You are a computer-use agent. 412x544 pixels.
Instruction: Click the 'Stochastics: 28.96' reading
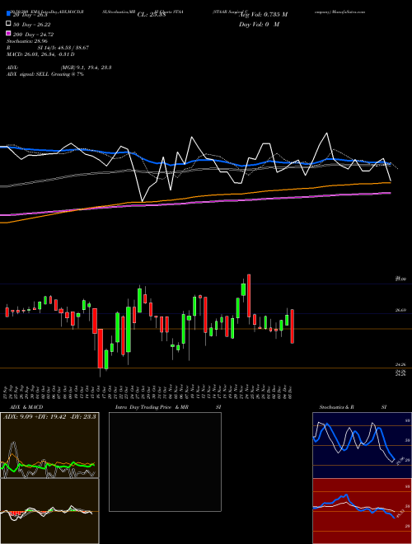pyautogui.click(x=27, y=41)
